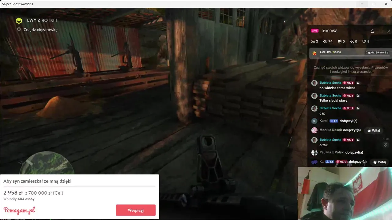Close the Sniper Ghost Warrior 3 window

pos(386,4)
